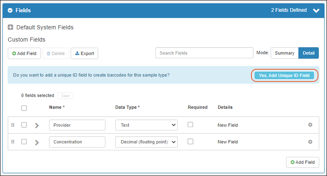Mark the Concentration field as Required
327x176 pixels.
(x=190, y=141)
